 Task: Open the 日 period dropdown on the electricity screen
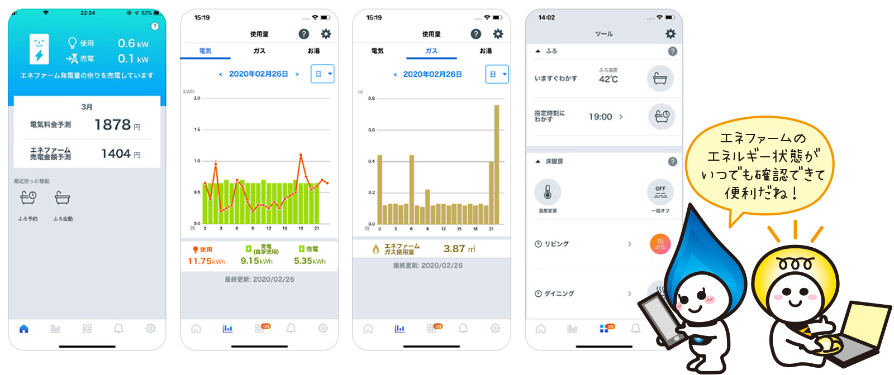click(x=322, y=74)
